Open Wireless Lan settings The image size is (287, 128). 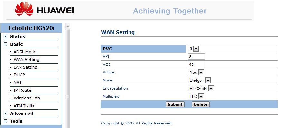click(x=27, y=98)
